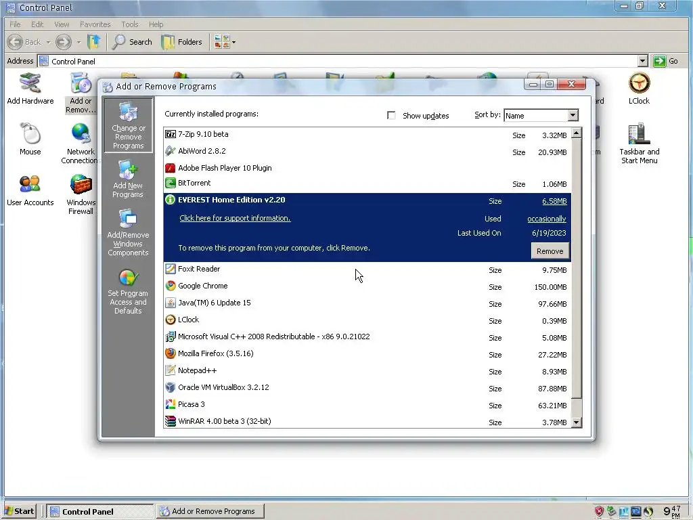Image resolution: width=693 pixels, height=520 pixels.
Task: Open Set Program Access and Defaults icon
Action: click(x=128, y=292)
